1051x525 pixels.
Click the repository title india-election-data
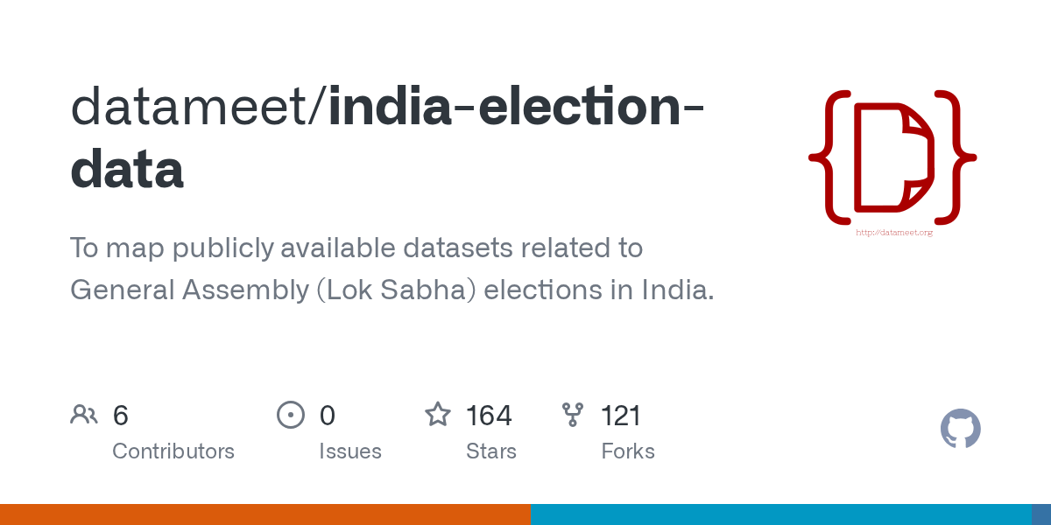pos(389,136)
